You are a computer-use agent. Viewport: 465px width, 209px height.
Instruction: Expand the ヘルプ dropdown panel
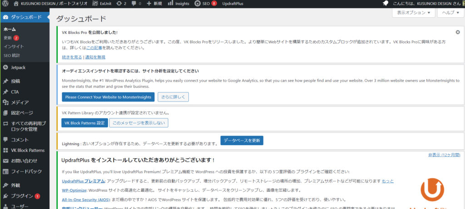(450, 13)
